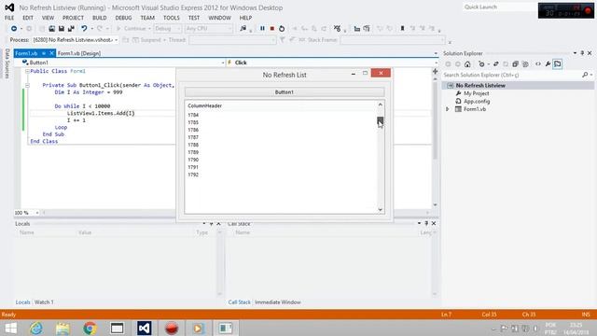The height and width of the screenshot is (336, 597).
Task: Click the Quick Launch search box
Action: 499,7
